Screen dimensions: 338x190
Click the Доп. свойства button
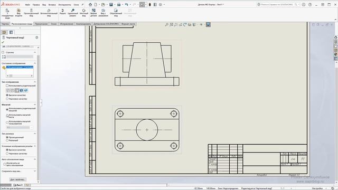click(x=18, y=179)
